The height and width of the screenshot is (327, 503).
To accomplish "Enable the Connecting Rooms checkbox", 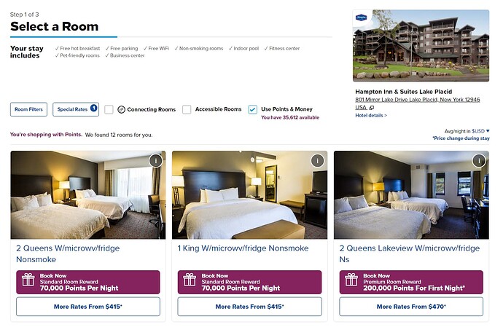I will (109, 110).
